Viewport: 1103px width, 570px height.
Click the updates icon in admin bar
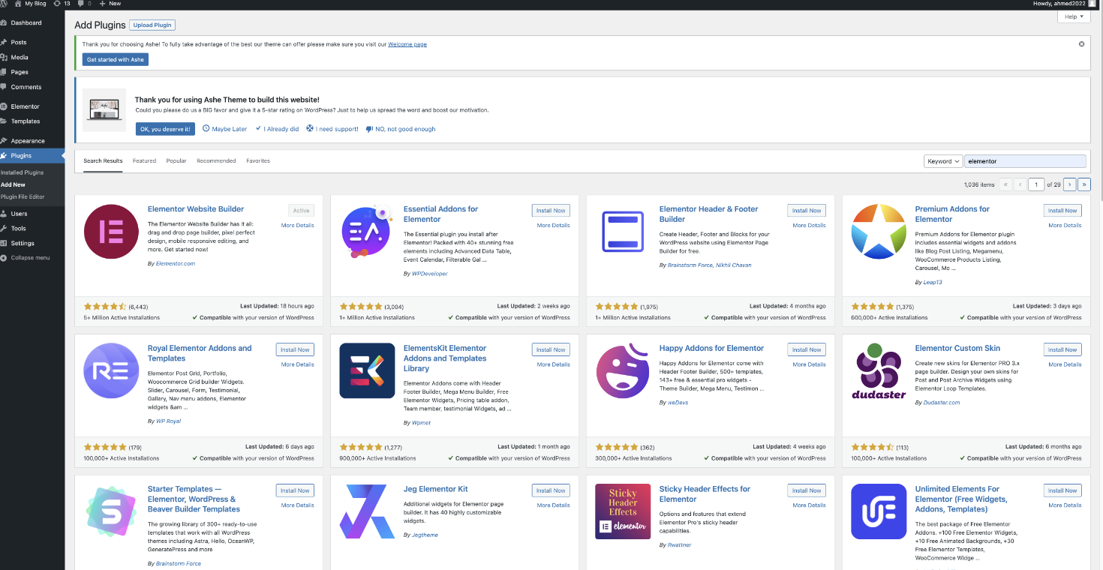tap(61, 4)
